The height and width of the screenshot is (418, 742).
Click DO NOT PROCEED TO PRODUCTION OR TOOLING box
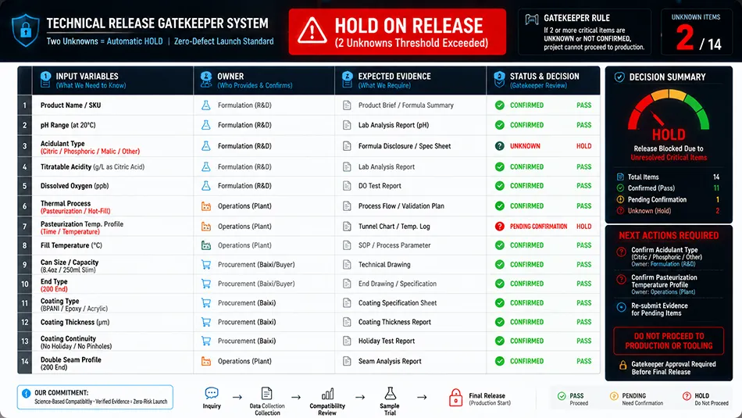click(x=669, y=341)
